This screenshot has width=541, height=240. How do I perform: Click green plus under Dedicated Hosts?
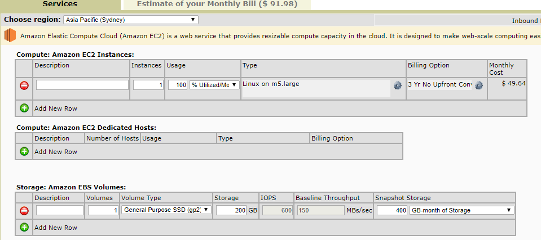click(24, 151)
